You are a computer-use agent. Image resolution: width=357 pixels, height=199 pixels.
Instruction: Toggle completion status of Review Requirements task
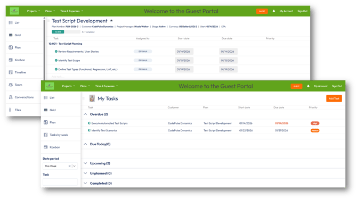point(56,52)
